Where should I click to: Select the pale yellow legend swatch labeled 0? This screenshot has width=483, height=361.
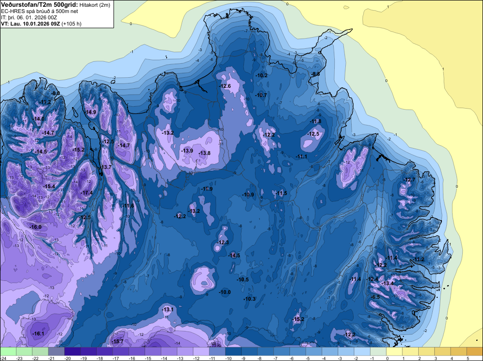(x=394, y=351)
